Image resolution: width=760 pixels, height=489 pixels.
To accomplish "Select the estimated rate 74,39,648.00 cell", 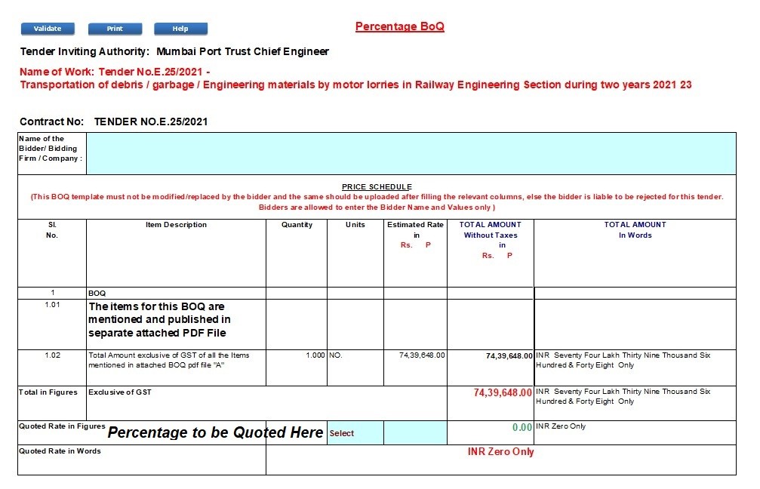I will pyautogui.click(x=415, y=355).
